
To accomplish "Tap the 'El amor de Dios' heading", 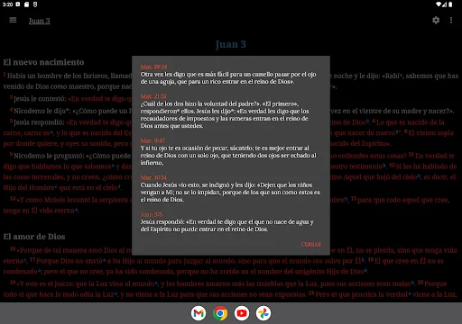I will (34, 237).
